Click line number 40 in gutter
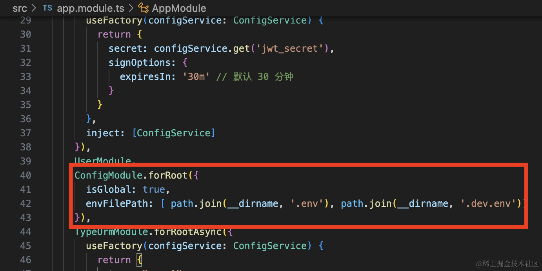The image size is (542, 271). coord(25,175)
